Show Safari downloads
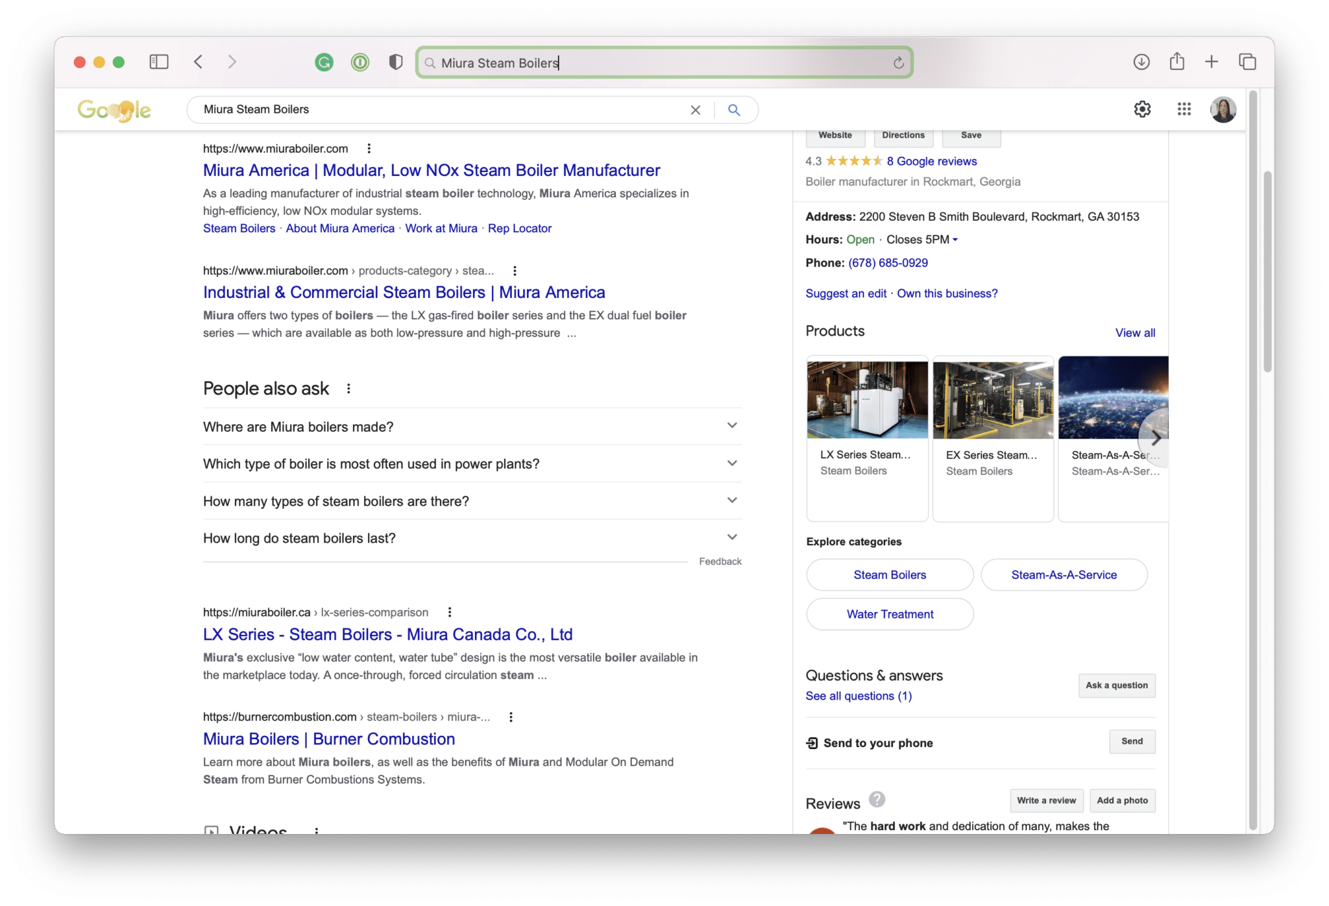 click(1141, 62)
